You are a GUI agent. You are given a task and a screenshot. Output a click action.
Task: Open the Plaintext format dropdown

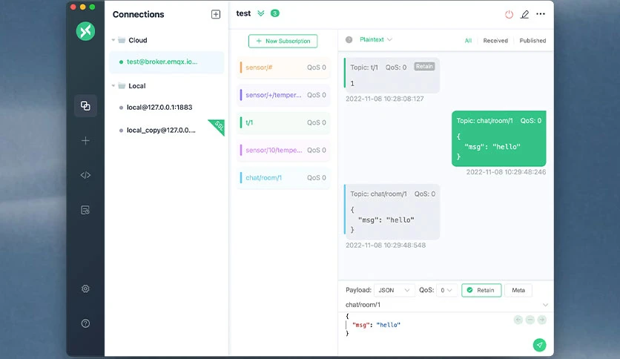coord(376,39)
